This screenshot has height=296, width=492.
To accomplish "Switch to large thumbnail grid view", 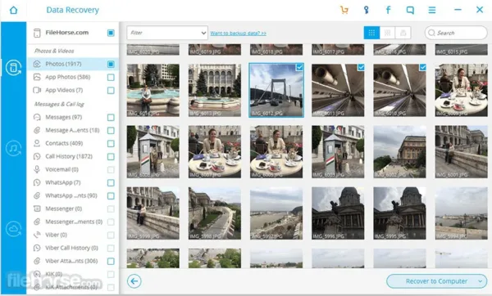I will [x=371, y=33].
